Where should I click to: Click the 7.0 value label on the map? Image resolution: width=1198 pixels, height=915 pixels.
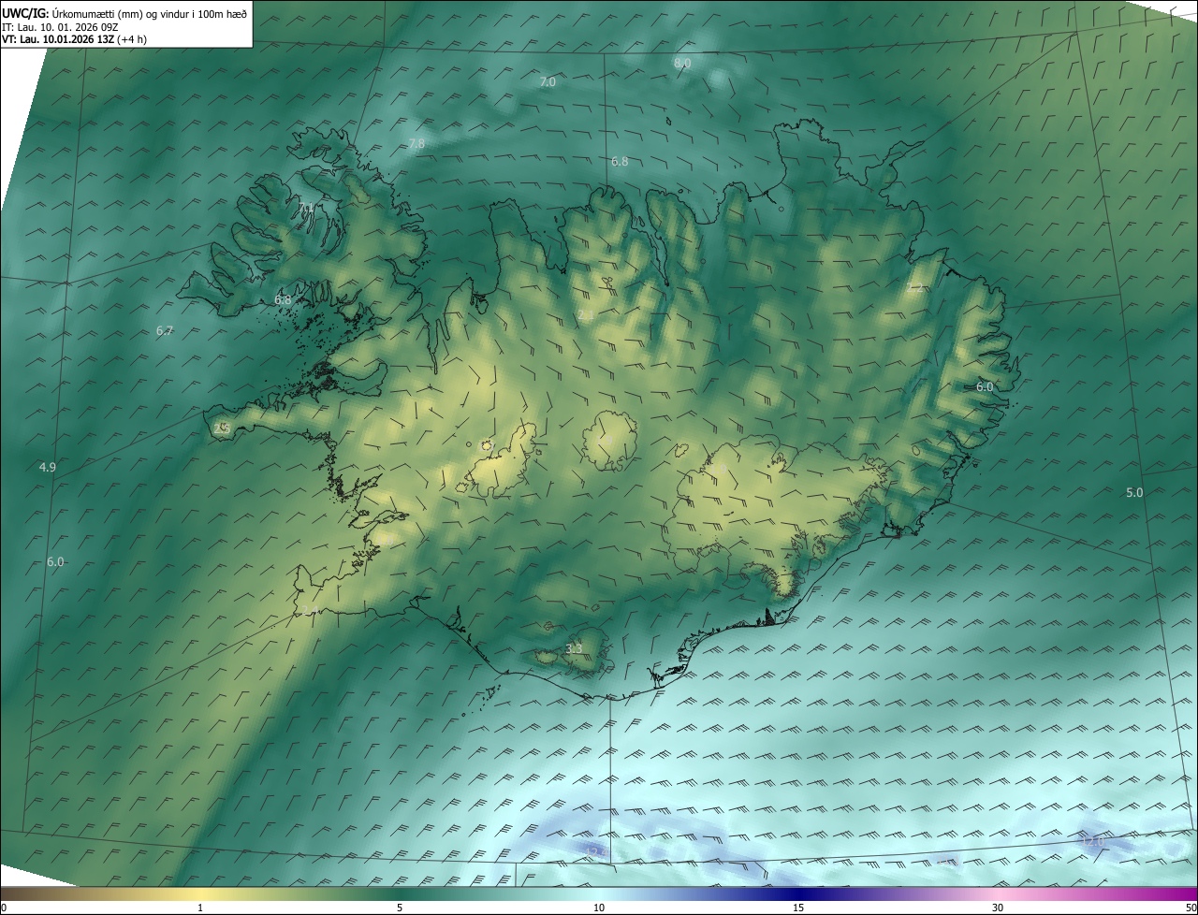[x=548, y=81]
